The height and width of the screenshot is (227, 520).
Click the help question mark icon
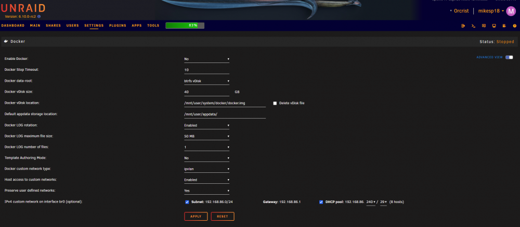[514, 26]
